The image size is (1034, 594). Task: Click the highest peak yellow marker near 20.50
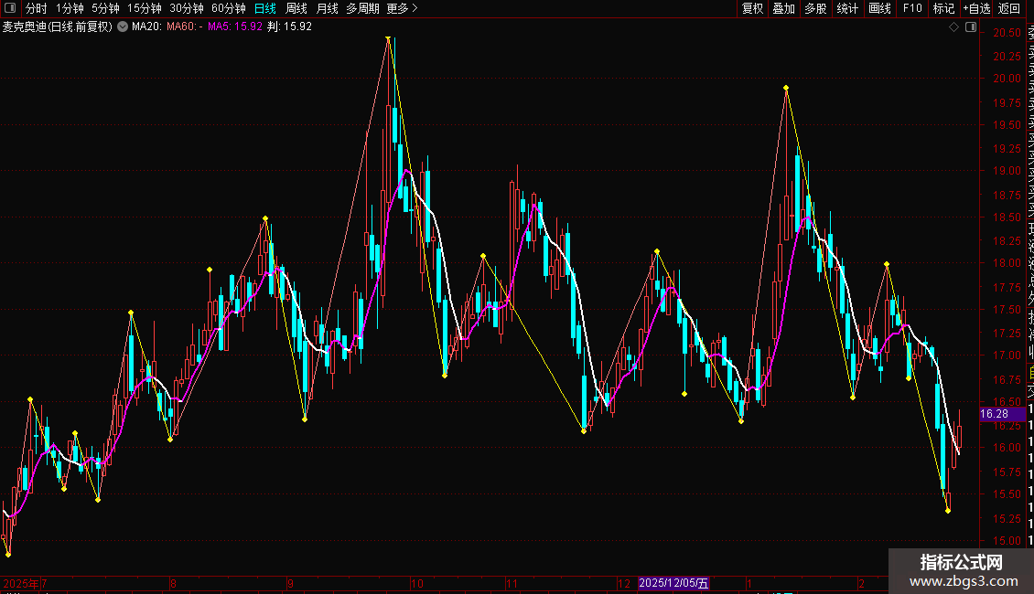point(388,38)
